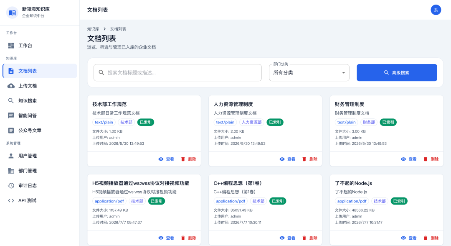451x246 pixels.
Task: Click the API 测试 code brackets icon
Action: 11,200
